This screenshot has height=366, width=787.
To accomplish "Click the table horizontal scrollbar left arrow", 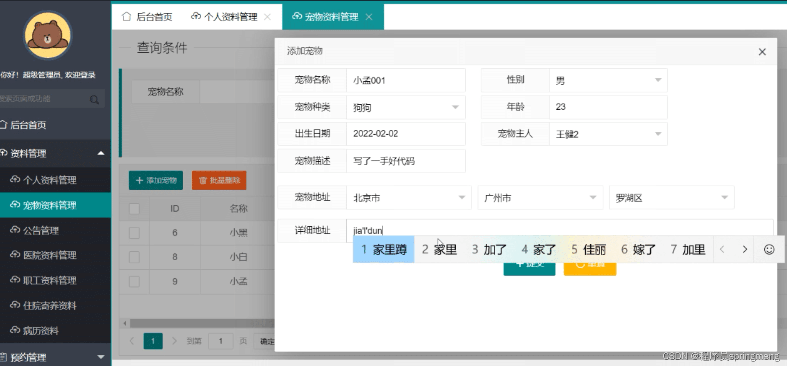I will (125, 323).
